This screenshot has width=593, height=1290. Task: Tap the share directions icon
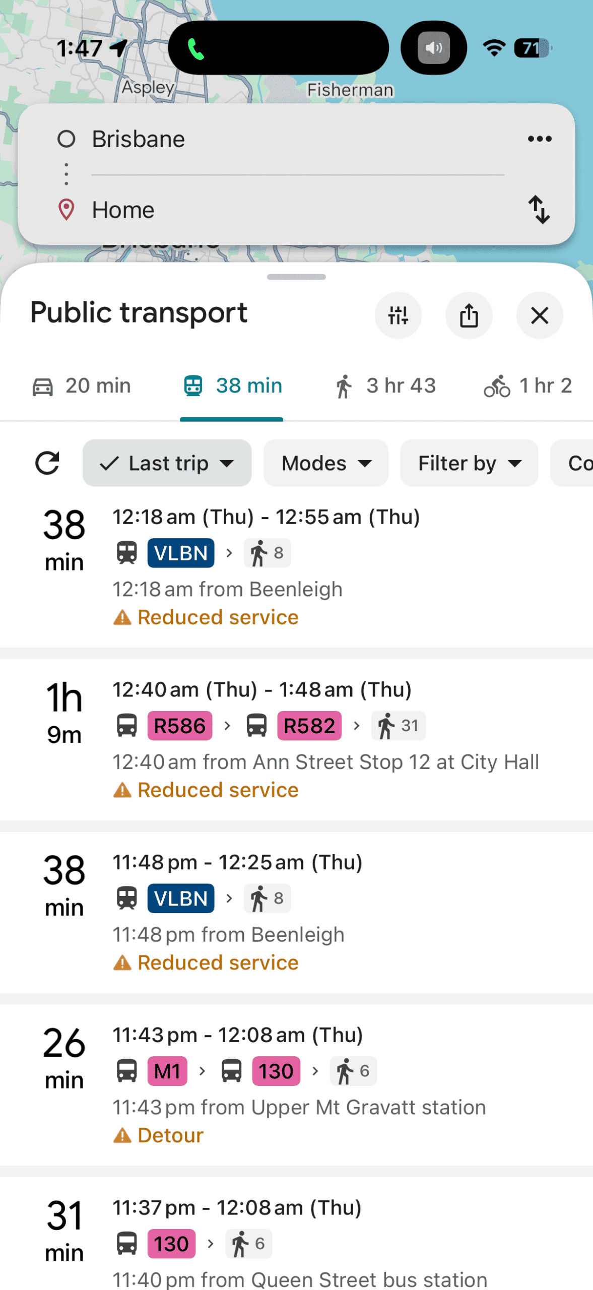tap(469, 315)
